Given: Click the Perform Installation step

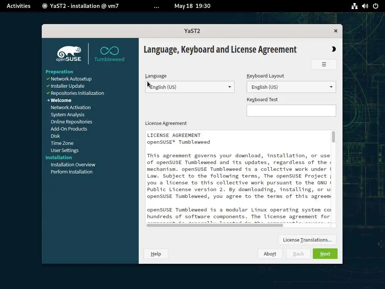Looking at the screenshot, I should 71,172.
